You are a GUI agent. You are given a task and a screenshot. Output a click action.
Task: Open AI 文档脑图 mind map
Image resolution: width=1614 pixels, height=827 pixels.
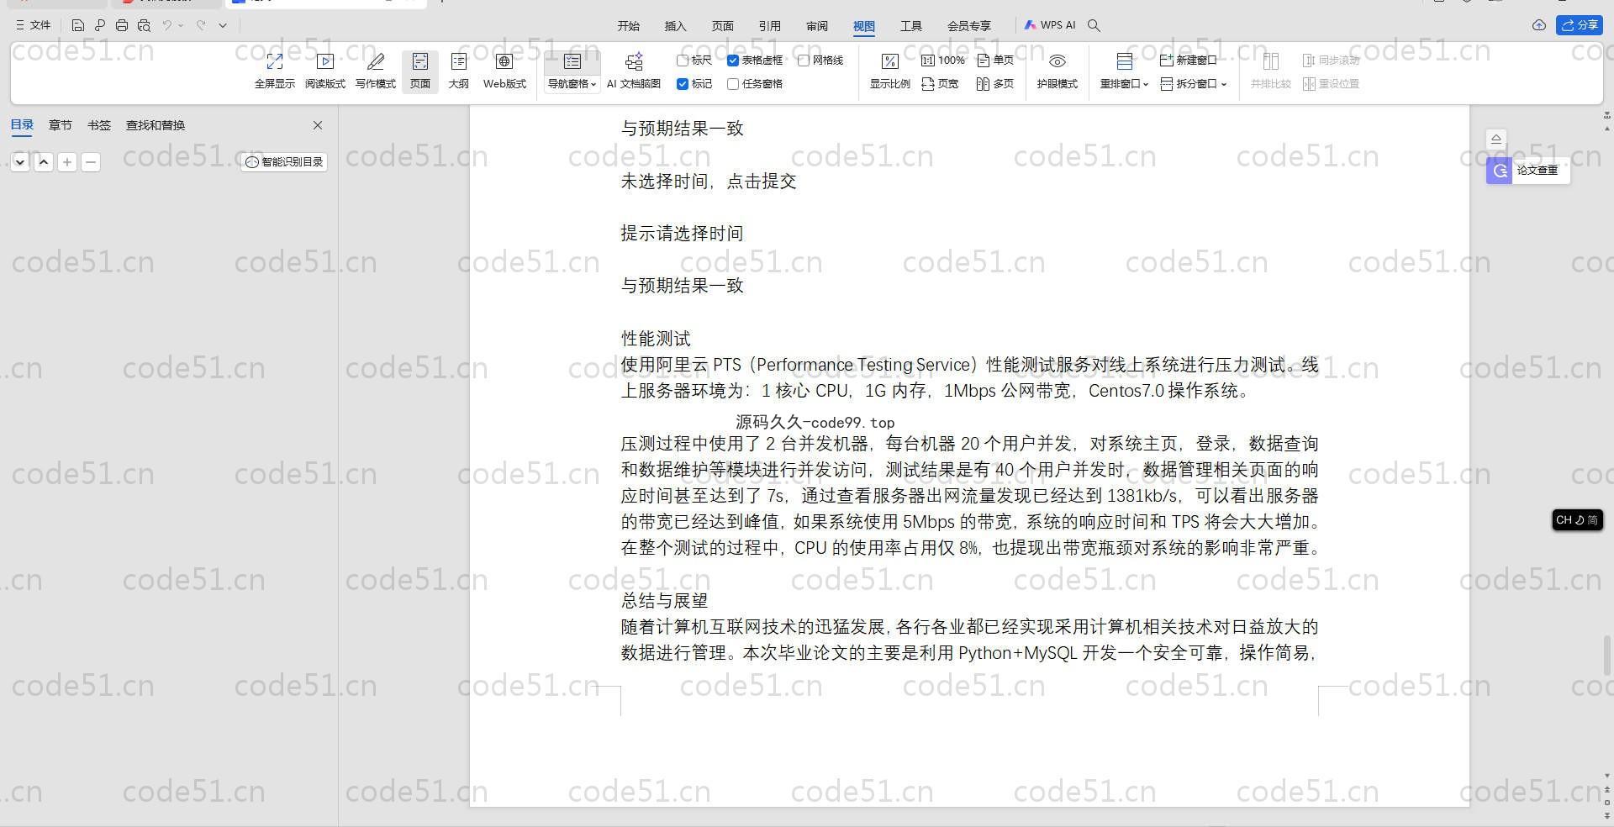[634, 71]
